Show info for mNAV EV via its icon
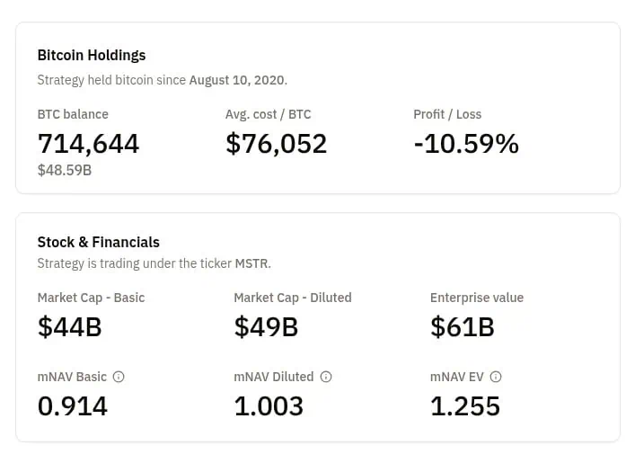Image resolution: width=635 pixels, height=463 pixels. (496, 378)
